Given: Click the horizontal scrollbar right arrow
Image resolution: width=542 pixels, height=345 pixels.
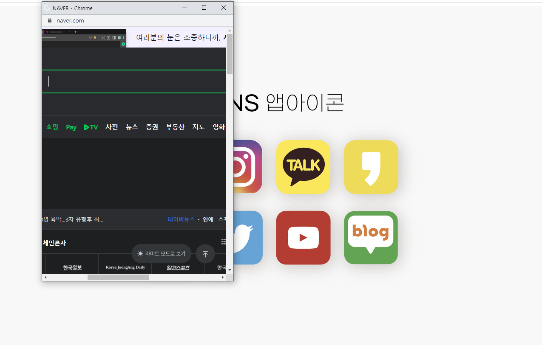Looking at the screenshot, I should [223, 277].
